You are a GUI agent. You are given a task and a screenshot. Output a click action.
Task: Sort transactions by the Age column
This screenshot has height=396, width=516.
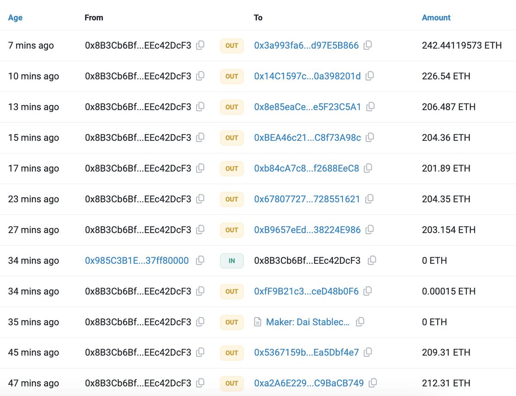click(15, 18)
